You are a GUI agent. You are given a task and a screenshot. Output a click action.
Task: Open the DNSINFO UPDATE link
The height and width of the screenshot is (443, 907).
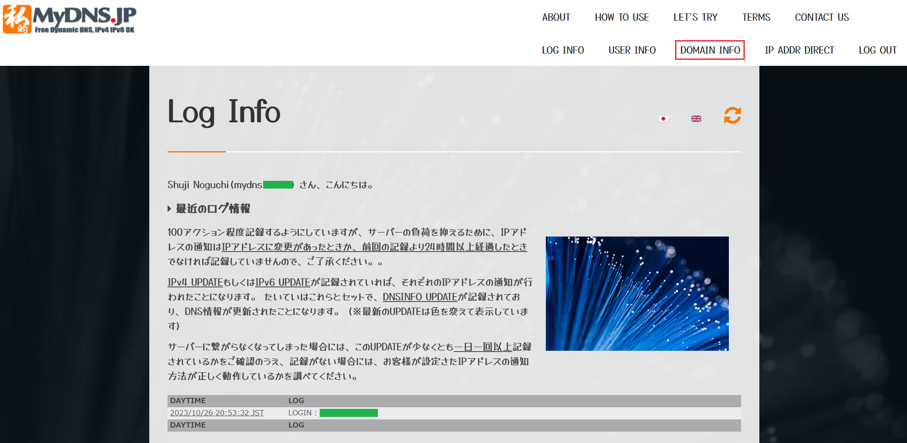coord(419,297)
